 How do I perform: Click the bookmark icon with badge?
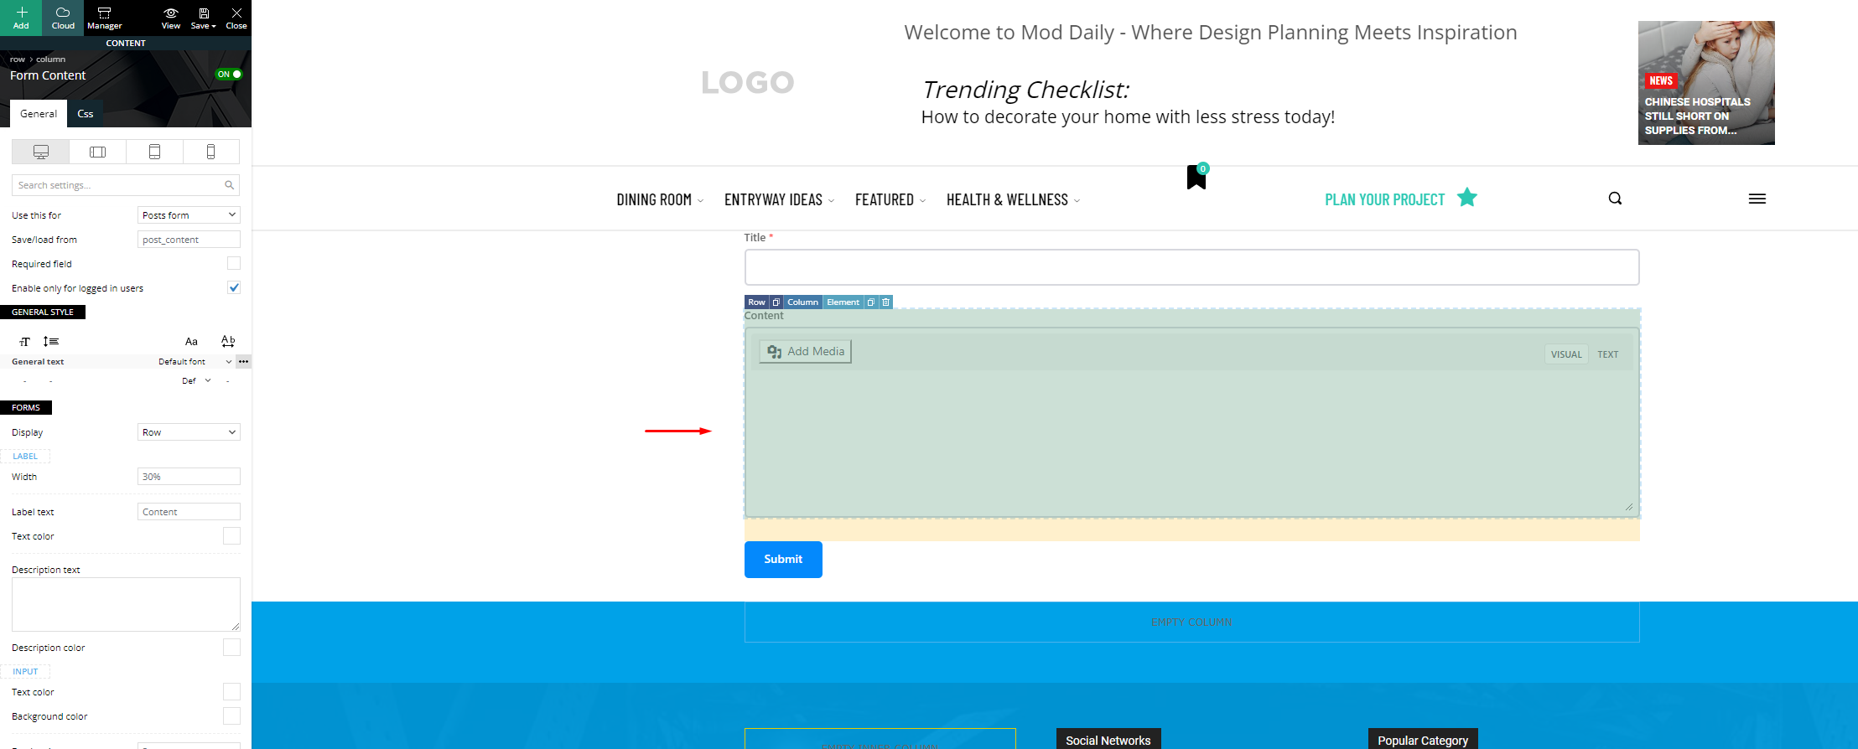click(1196, 177)
